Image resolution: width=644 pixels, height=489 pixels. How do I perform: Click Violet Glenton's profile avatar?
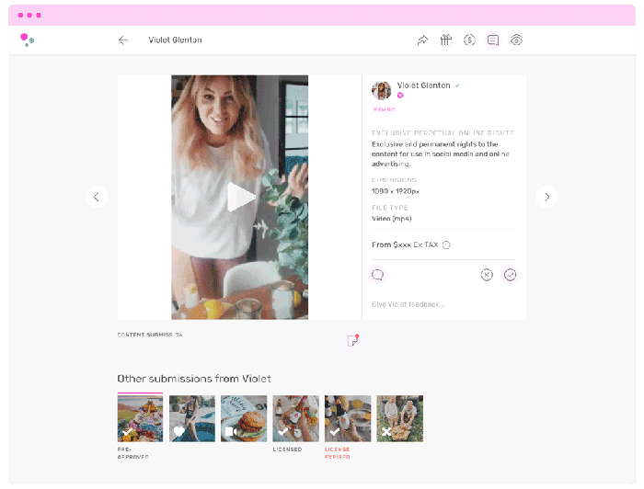pos(381,90)
